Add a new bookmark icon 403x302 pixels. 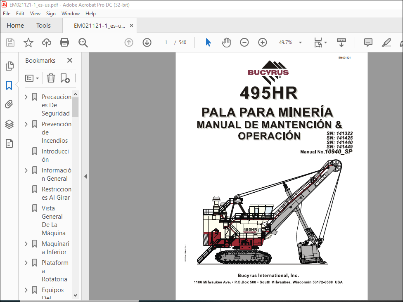coord(65,78)
